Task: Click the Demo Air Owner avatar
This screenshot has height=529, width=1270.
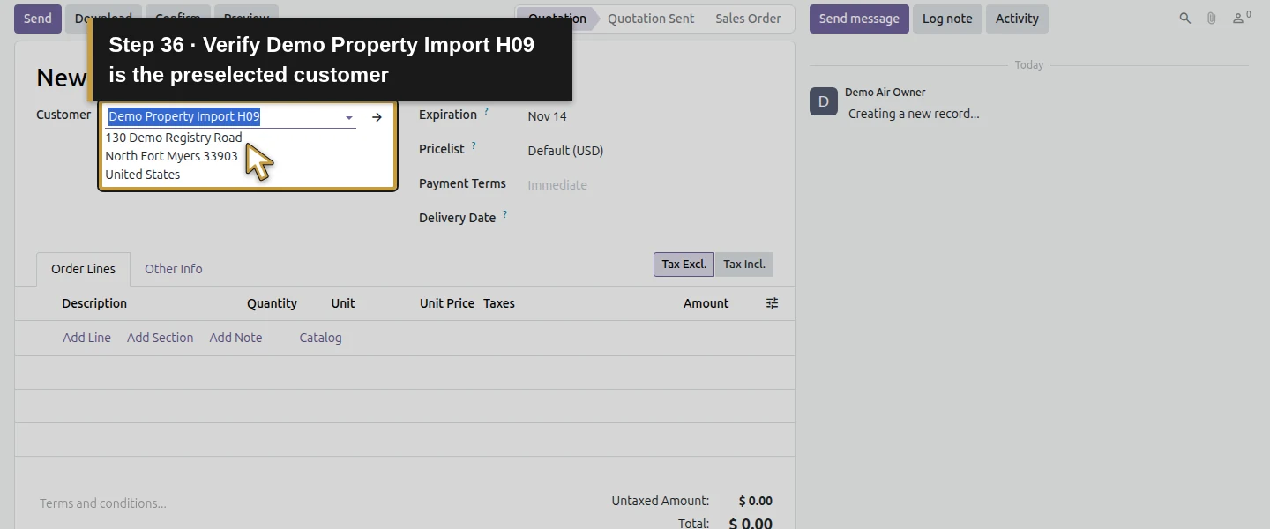Action: pyautogui.click(x=824, y=101)
